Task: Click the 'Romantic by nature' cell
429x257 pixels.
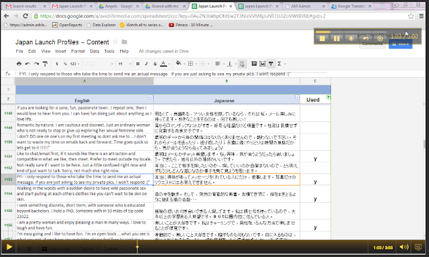Action: point(84,127)
